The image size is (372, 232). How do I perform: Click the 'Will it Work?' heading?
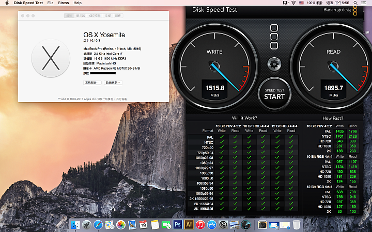tap(244, 118)
